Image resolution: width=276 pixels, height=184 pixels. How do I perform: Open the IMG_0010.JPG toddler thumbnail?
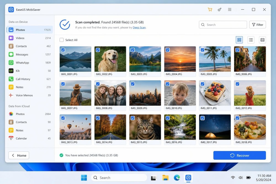(x=180, y=93)
